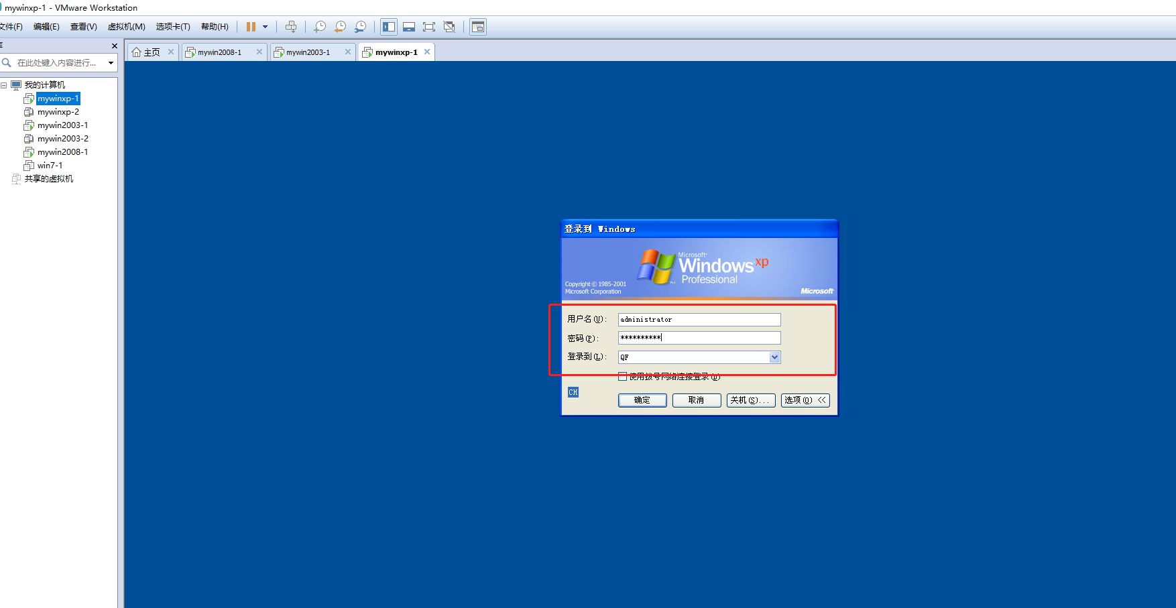This screenshot has width=1176, height=608.
Task: Click the library search magnifier icon
Action: coord(7,63)
